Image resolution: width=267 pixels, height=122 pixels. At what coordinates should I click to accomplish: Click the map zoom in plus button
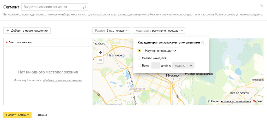tap(100, 53)
